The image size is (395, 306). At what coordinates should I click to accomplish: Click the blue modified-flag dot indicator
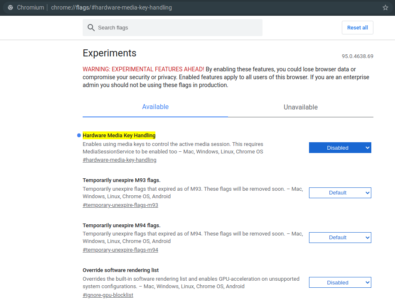pos(79,136)
